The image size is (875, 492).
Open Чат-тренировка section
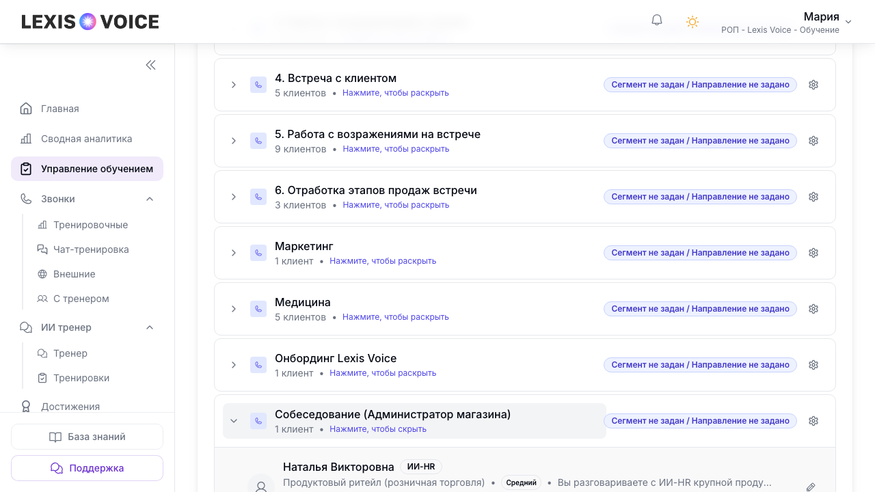tap(90, 249)
